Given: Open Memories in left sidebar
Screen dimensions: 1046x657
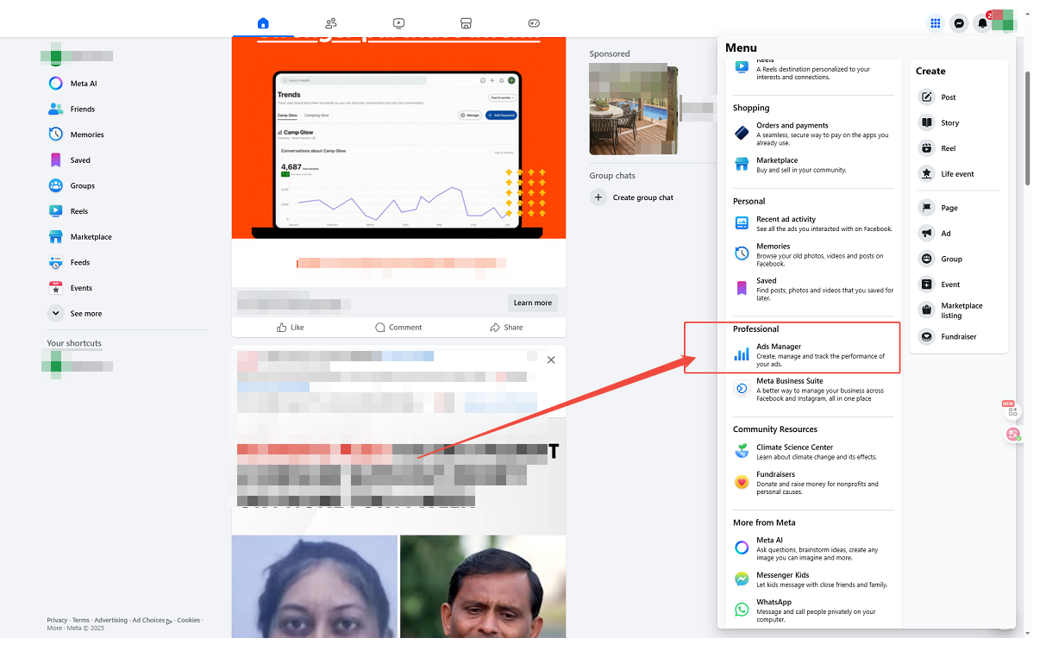Looking at the screenshot, I should pos(86,135).
